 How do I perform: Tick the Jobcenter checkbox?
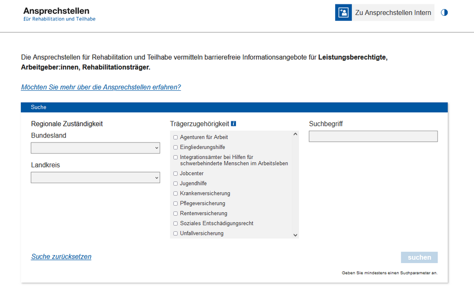tap(175, 174)
